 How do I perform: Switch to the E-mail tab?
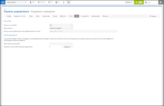(70, 16)
